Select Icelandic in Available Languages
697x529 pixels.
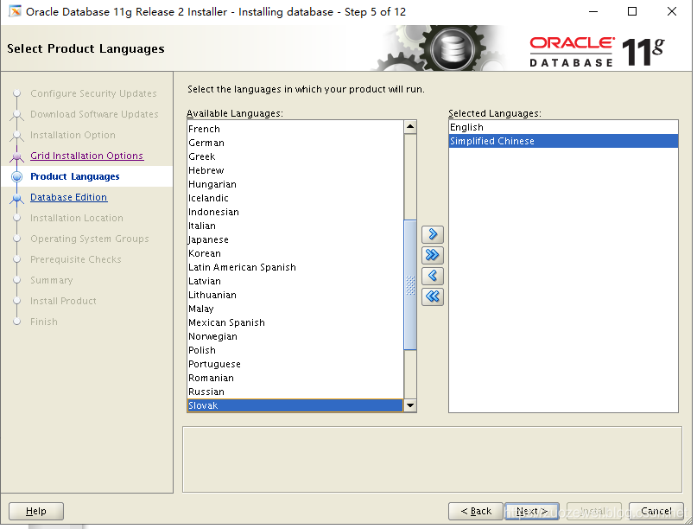295,198
